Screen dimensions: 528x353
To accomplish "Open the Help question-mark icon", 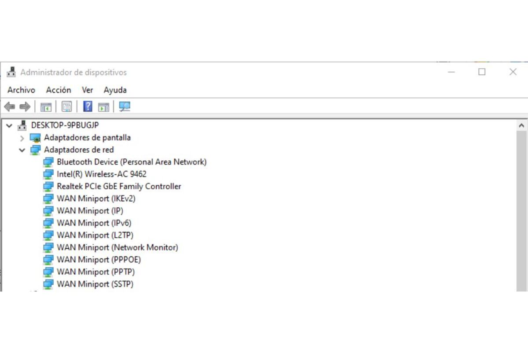I will tap(88, 106).
